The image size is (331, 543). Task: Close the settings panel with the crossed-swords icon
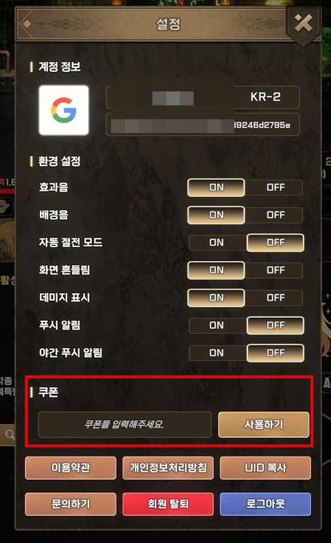[304, 24]
